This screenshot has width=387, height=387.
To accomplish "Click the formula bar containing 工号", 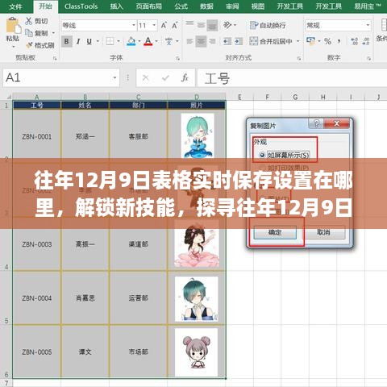I will click(x=293, y=78).
